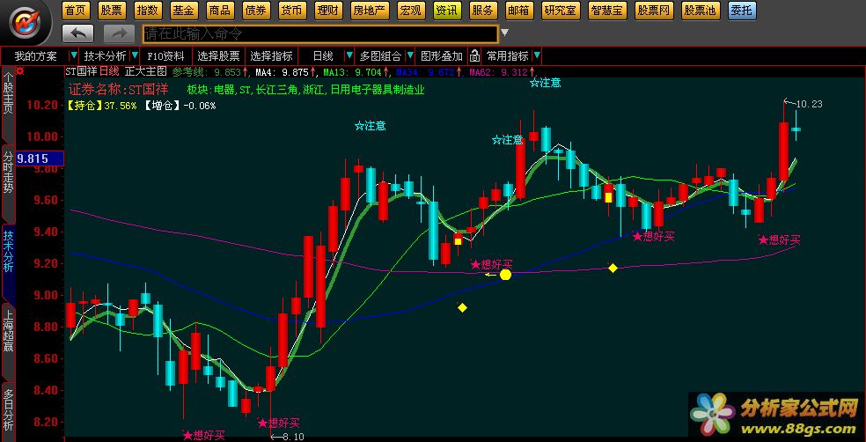Click the 我的方案 toolbar button
This screenshot has width=866, height=442.
(x=35, y=55)
